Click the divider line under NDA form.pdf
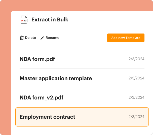This screenshot has height=135, width=153. [x=82, y=69]
